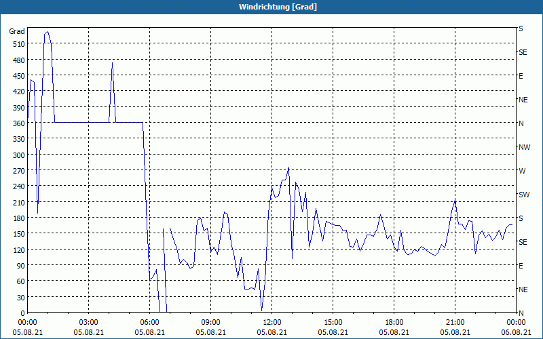This screenshot has width=543, height=339.
Task: Select the 330 y-axis tick label
Action: point(19,139)
